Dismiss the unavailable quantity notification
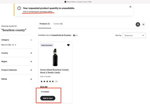The height and width of the screenshot is (104, 150). pos(130,7)
